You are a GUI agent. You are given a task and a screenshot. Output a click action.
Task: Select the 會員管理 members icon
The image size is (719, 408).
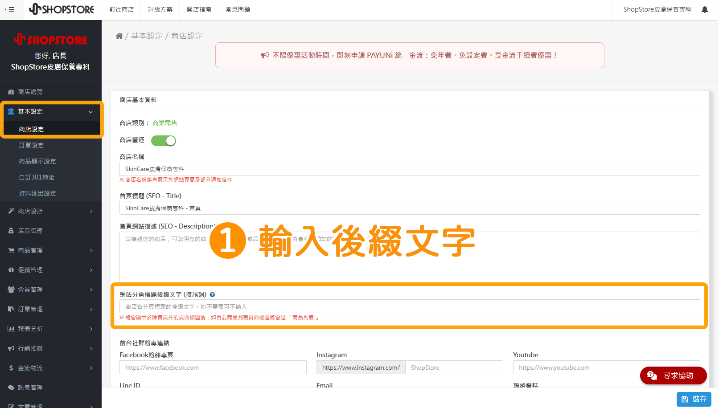[11, 290]
